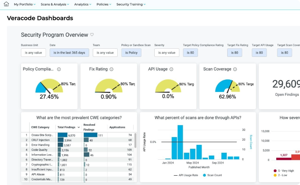Expand the Policies navigation dropdown

point(105,4)
